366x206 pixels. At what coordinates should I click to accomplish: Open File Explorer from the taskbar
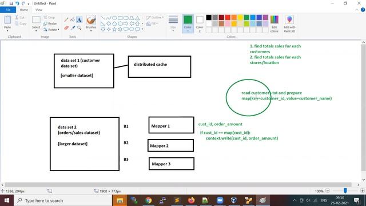coord(120,200)
